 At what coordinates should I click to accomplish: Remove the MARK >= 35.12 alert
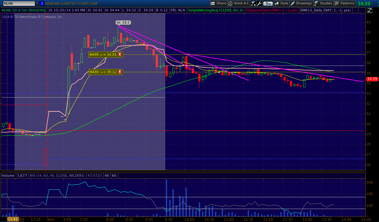[120, 72]
